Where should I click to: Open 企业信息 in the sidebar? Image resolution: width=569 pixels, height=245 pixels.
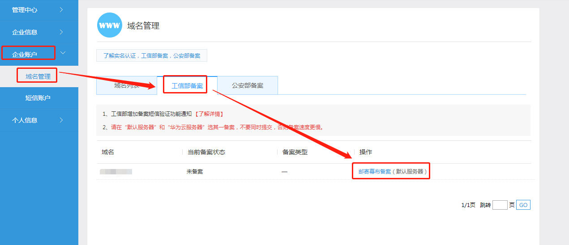point(25,32)
